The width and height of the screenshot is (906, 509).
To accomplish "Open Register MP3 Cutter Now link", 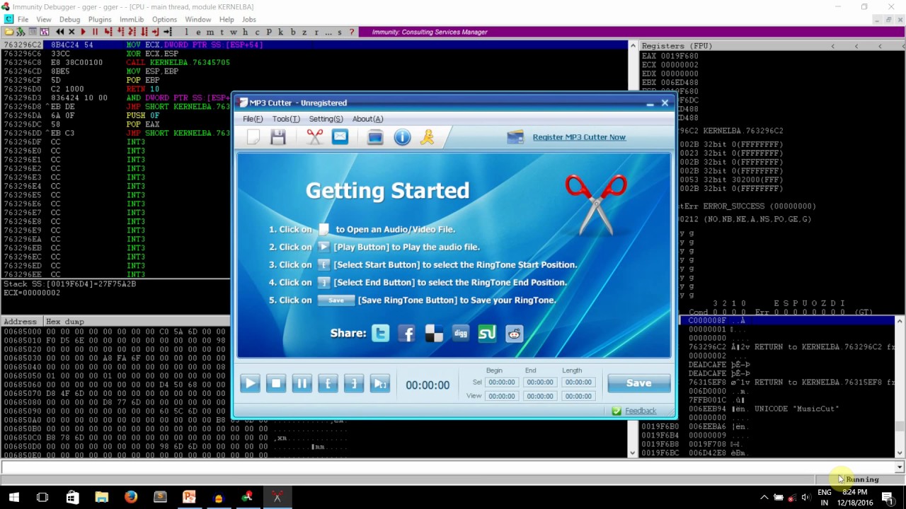I will coord(579,137).
